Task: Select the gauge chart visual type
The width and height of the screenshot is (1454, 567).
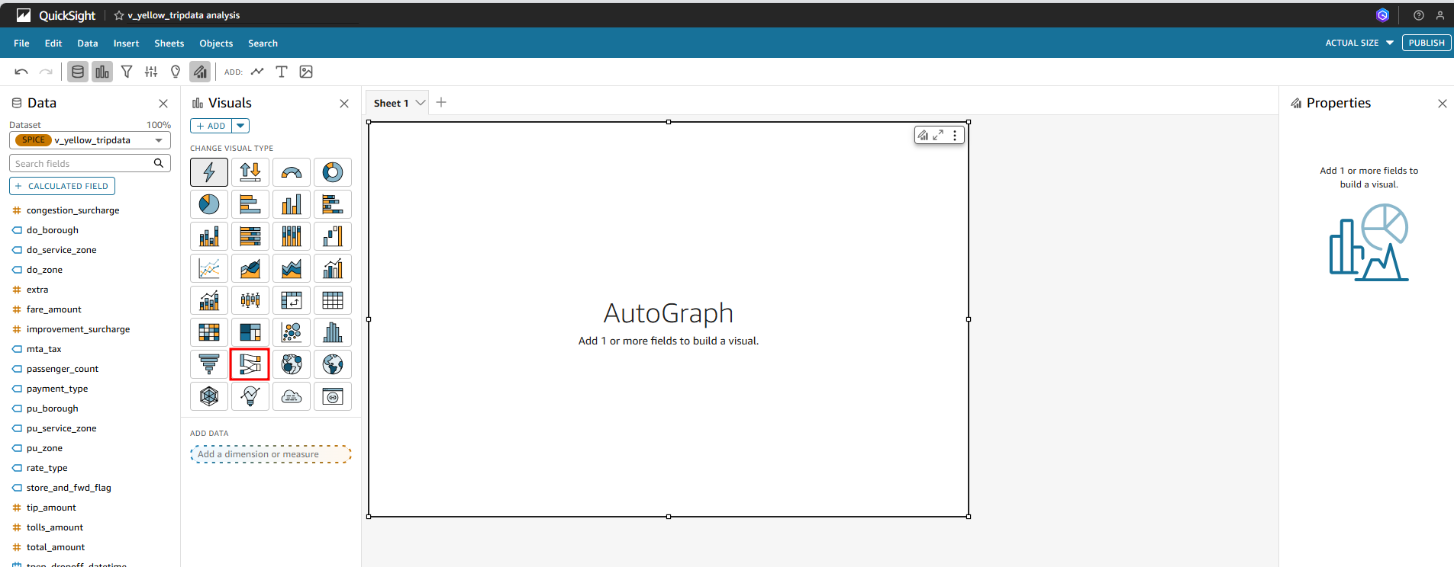Action: tap(291, 172)
